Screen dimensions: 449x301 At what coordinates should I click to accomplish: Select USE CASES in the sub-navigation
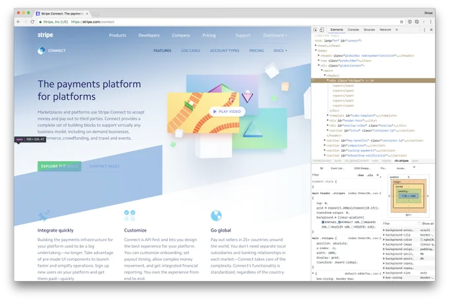click(x=190, y=51)
